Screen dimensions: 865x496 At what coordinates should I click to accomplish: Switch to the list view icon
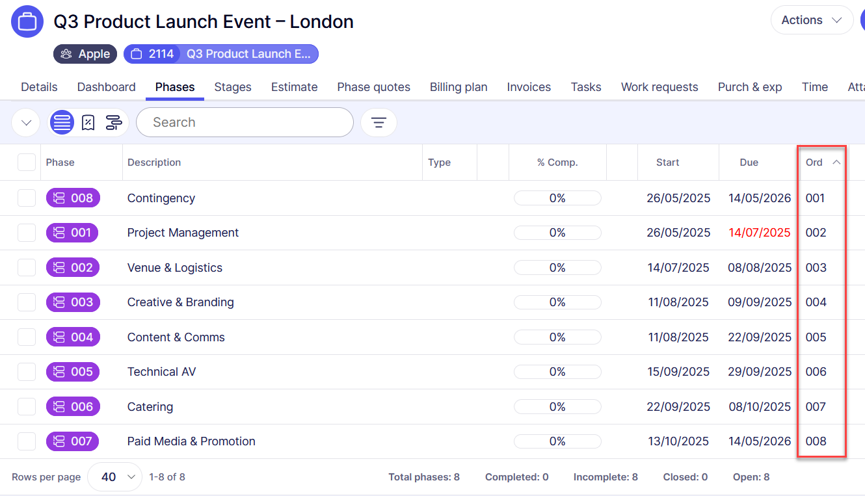pyautogui.click(x=62, y=122)
